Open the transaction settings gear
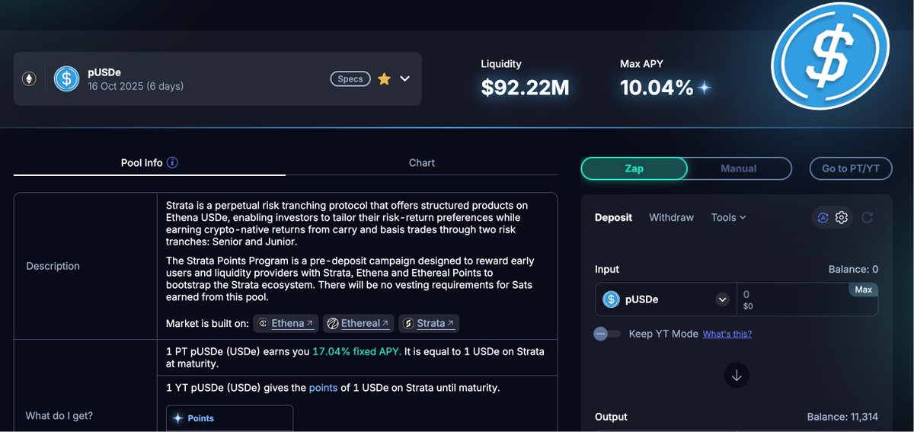914x432 pixels. (842, 218)
